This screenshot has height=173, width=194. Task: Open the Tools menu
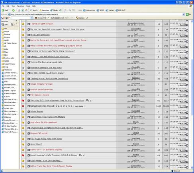click(x=28, y=6)
